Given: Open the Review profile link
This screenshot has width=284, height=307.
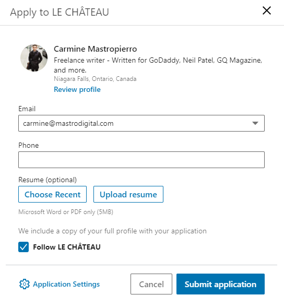Looking at the screenshot, I should [x=77, y=89].
